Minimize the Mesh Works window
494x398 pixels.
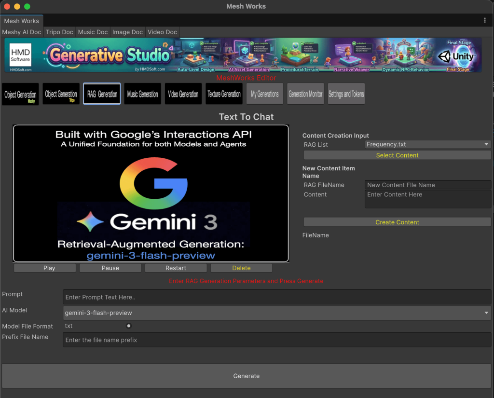[17, 6]
